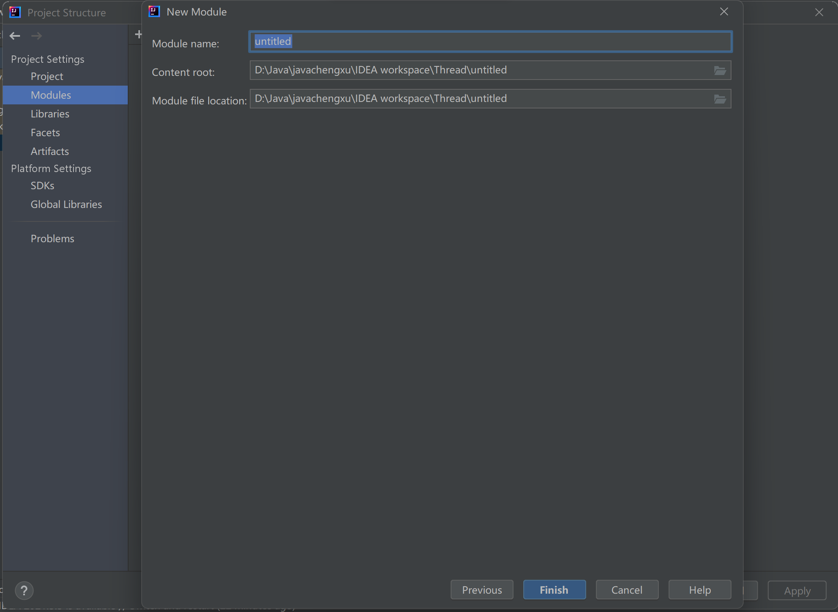Open help question mark button
The width and height of the screenshot is (838, 612).
point(24,590)
